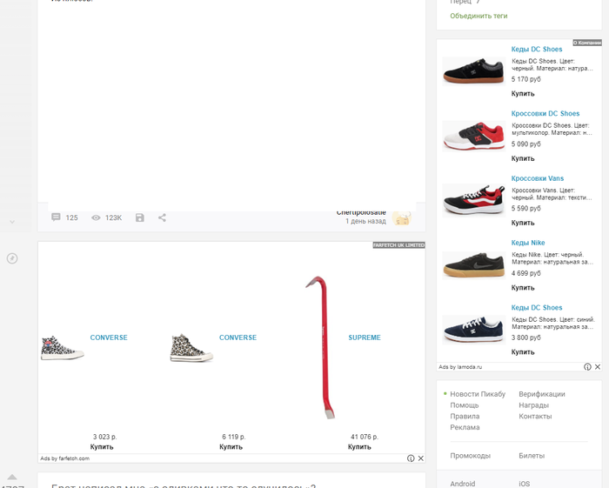Click the black-white leopard Converse image

pyautogui.click(x=62, y=348)
